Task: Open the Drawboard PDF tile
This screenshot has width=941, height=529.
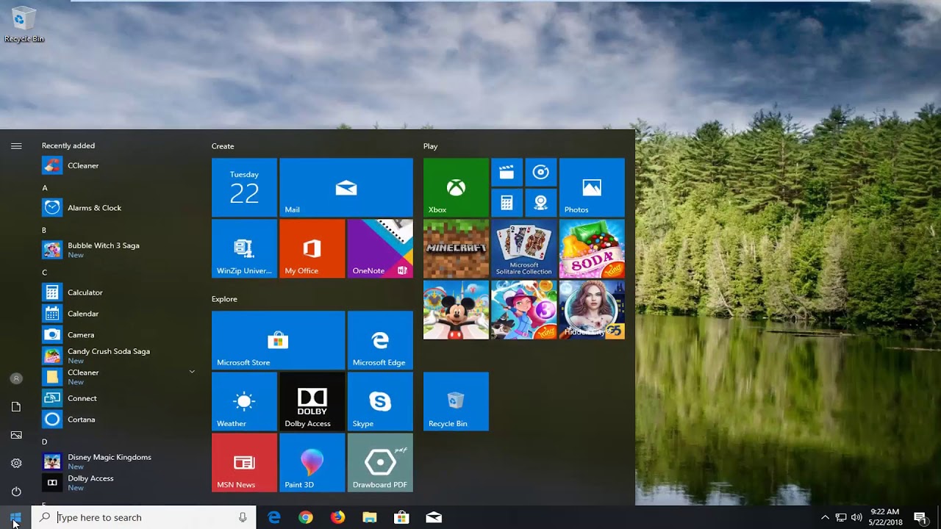Action: click(380, 462)
